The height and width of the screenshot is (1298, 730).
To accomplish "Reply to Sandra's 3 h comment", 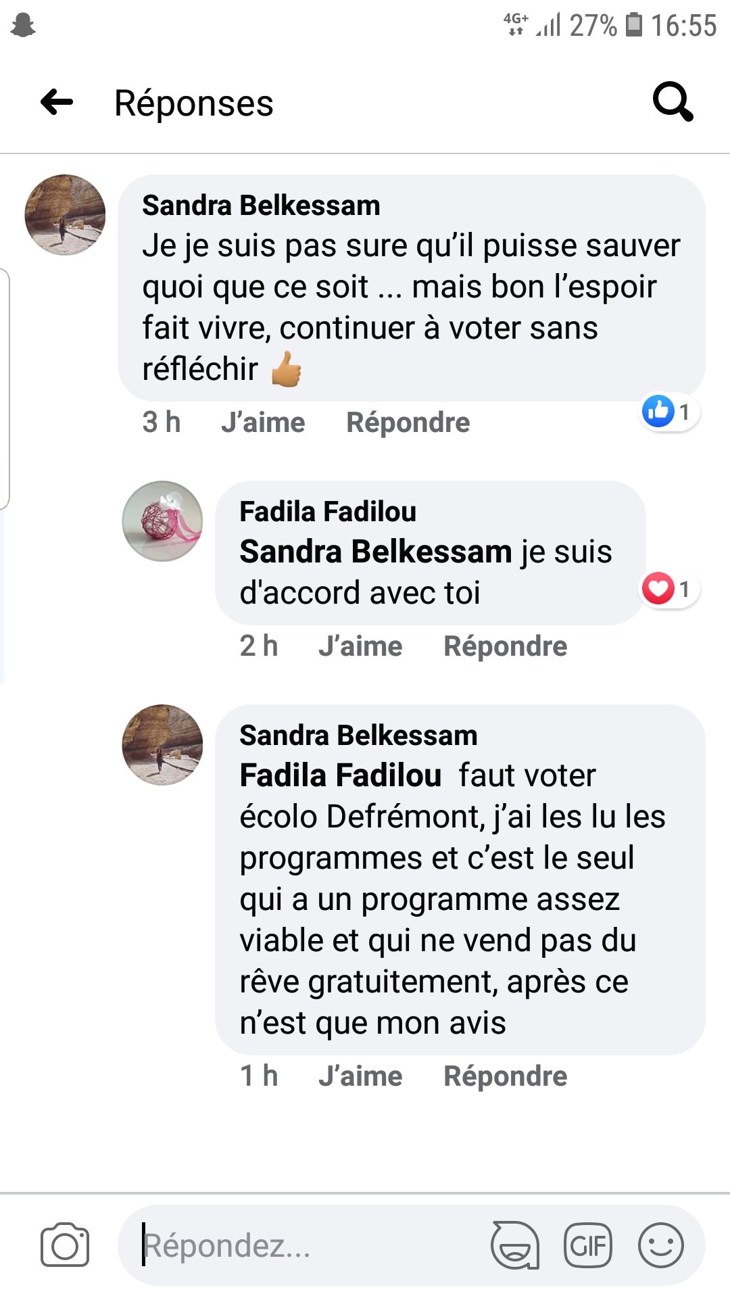I will (x=408, y=423).
